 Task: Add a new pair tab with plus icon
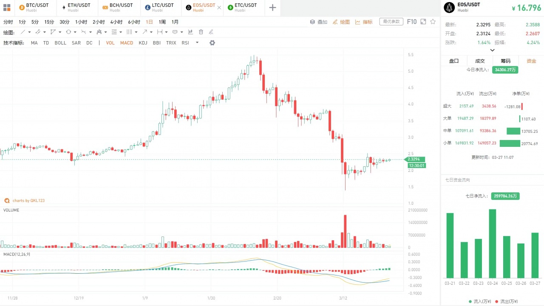[272, 7]
